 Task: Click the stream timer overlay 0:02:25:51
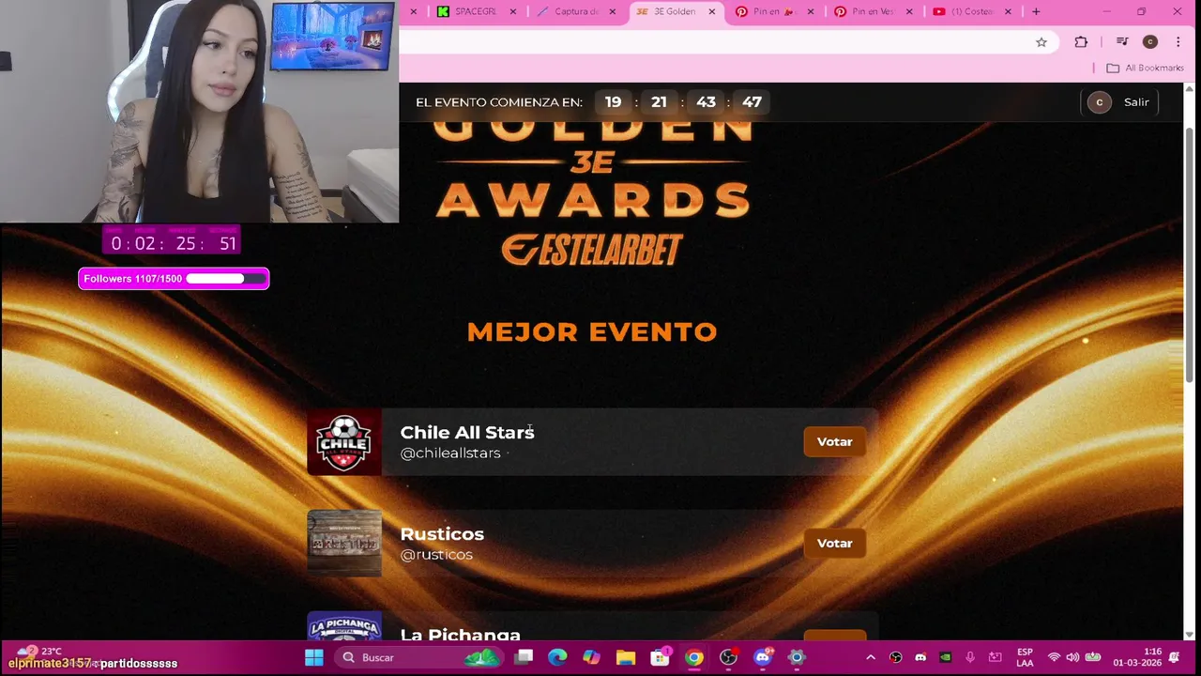pyautogui.click(x=172, y=240)
